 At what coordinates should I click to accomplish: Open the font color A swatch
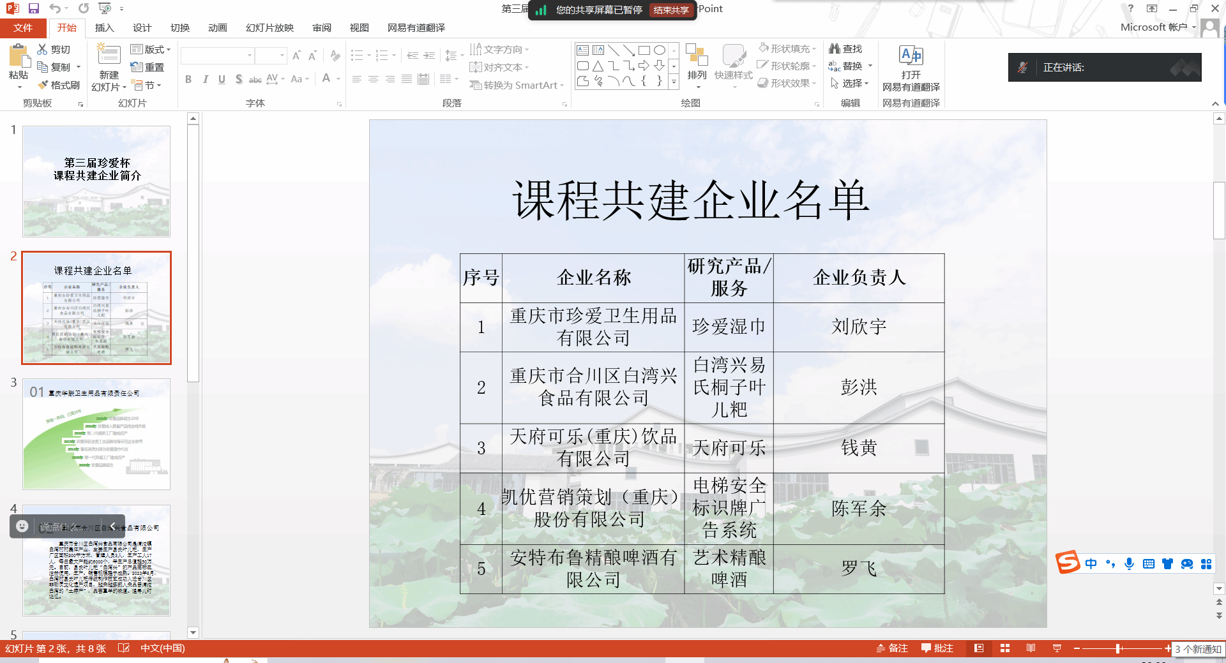pos(326,78)
